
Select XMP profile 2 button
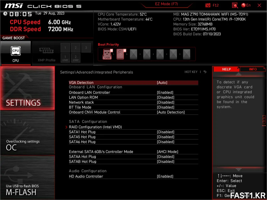click(x=76, y=48)
